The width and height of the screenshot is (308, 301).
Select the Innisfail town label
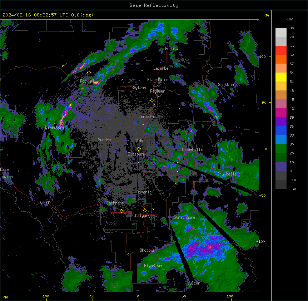tap(148, 117)
